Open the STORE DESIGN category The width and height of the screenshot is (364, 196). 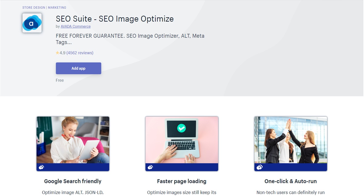click(34, 8)
